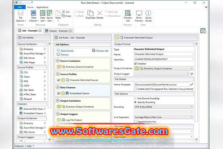Open File Options in the ribbon

pyautogui.click(x=21, y=16)
